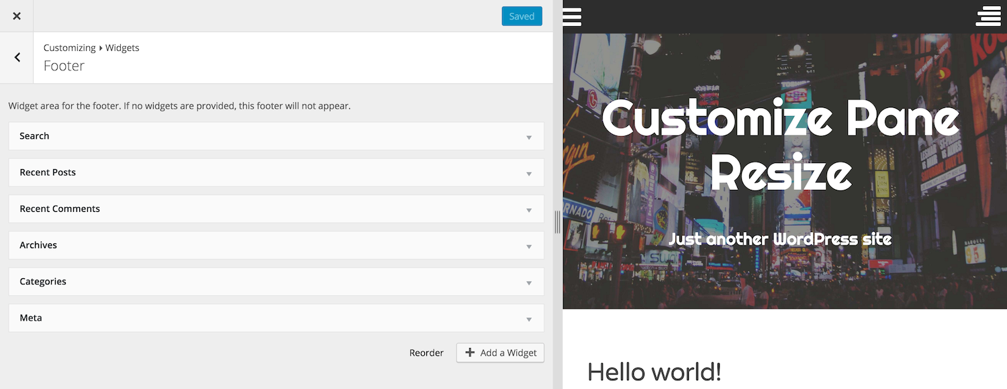Click the Reorder link

coord(426,353)
